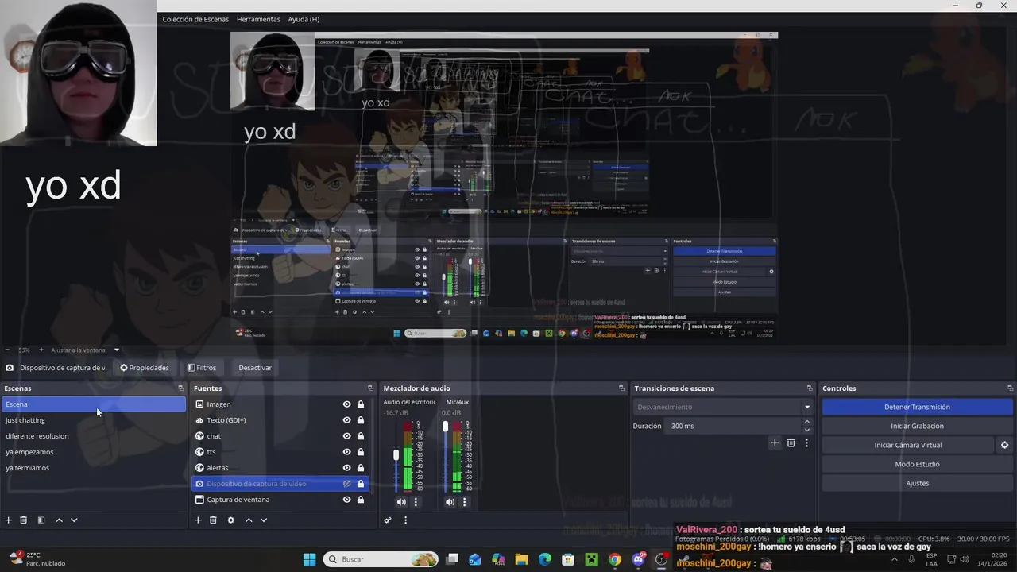Image resolution: width=1017 pixels, height=572 pixels.
Task: Open Herramientas menu
Action: tap(258, 19)
